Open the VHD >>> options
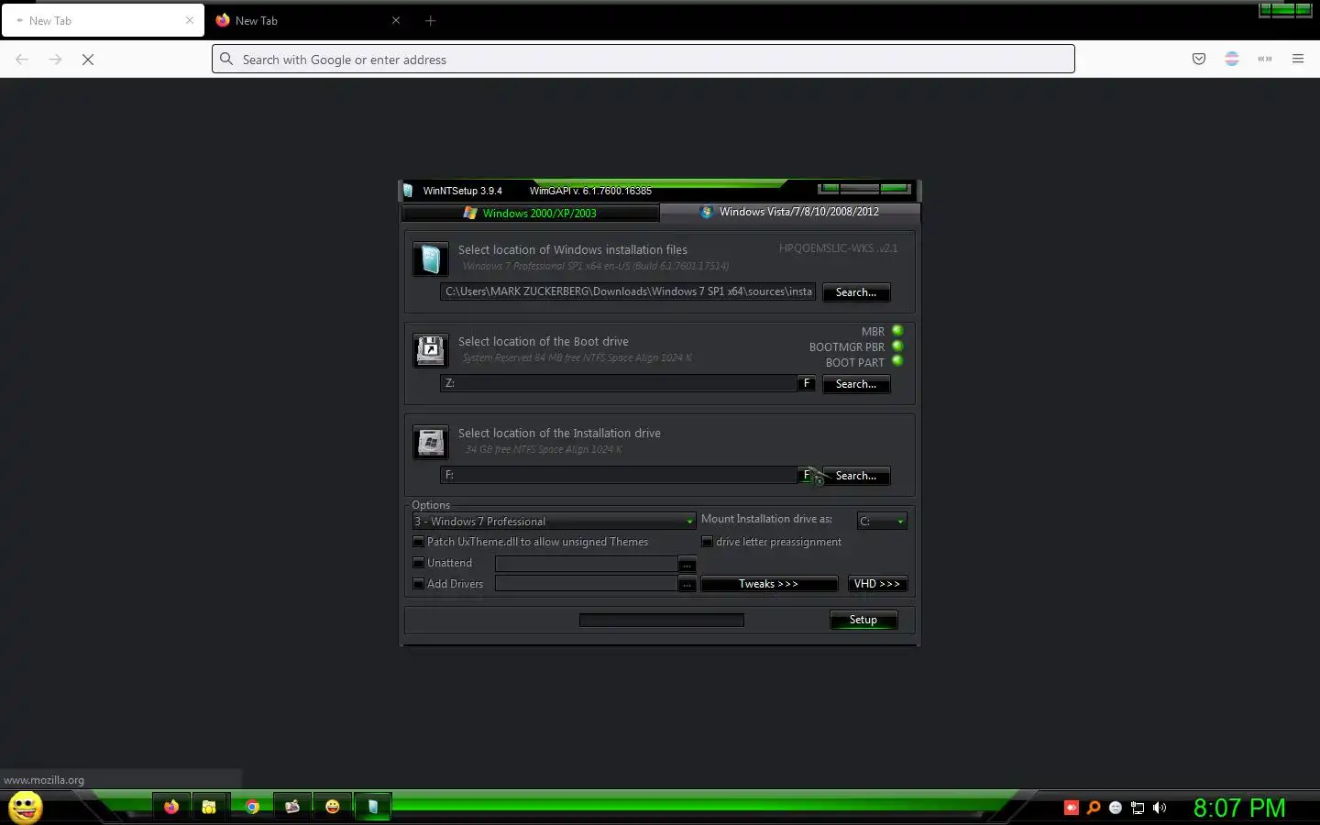This screenshot has width=1320, height=825. point(877,584)
